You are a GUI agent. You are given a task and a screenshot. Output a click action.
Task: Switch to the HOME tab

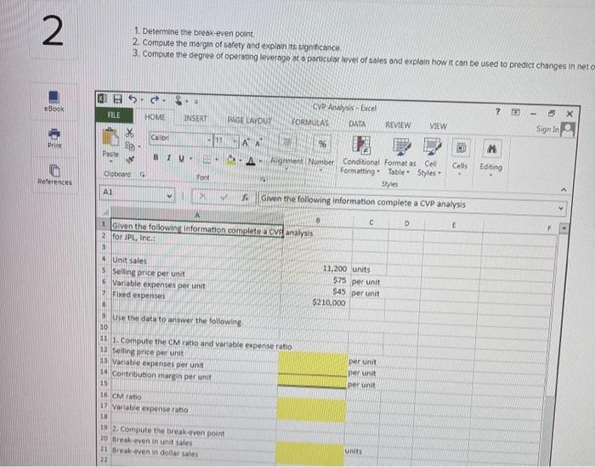[x=155, y=117]
